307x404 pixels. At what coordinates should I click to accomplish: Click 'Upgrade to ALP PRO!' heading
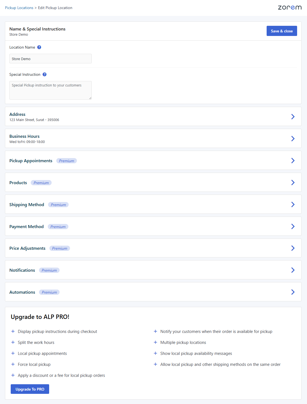click(40, 317)
